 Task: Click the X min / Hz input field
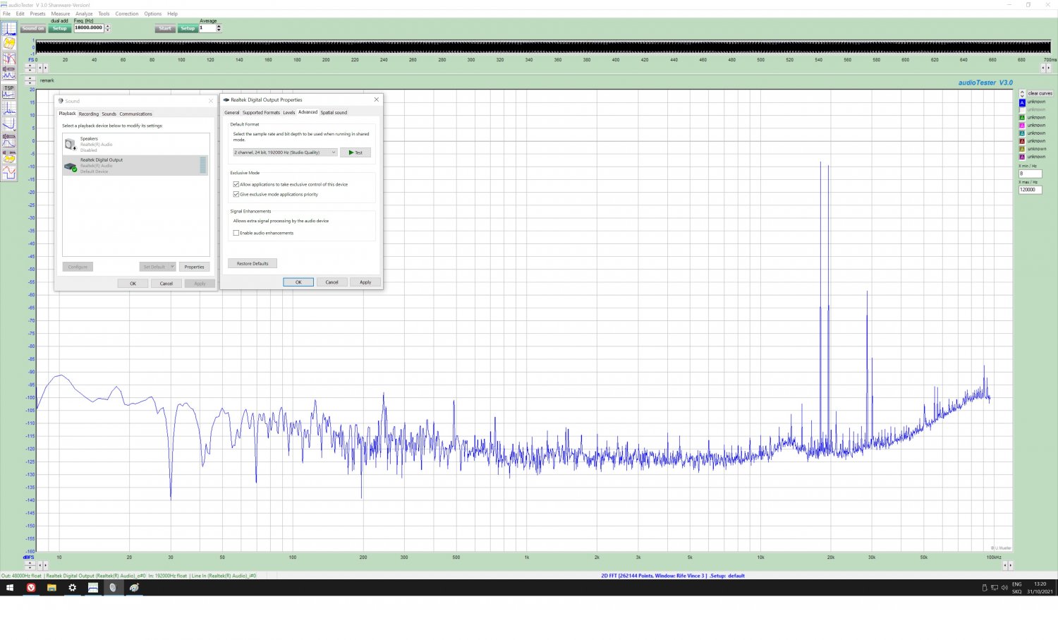(x=1030, y=174)
